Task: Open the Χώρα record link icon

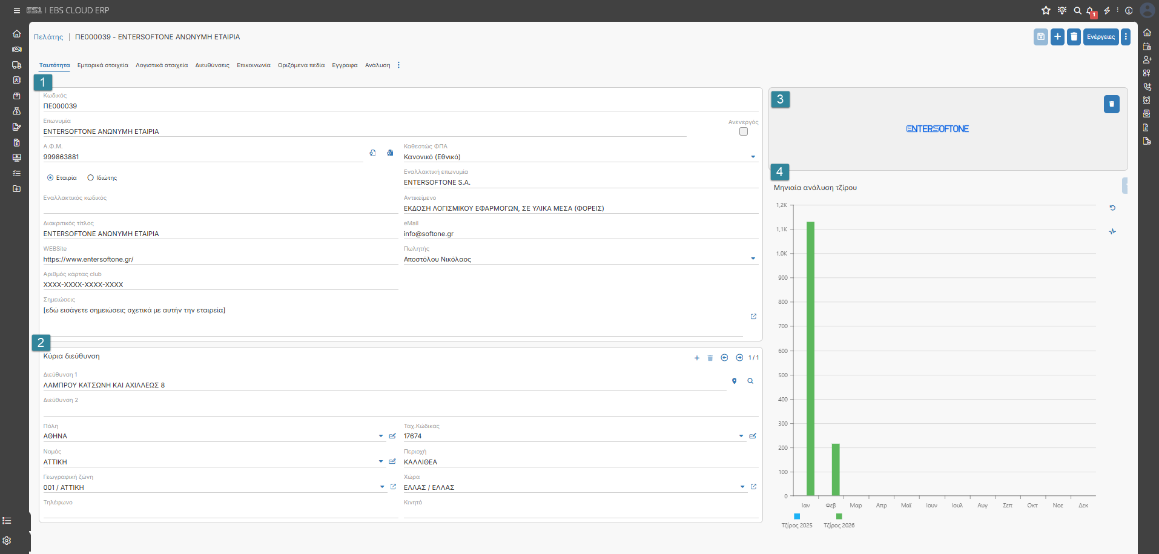Action: click(753, 487)
